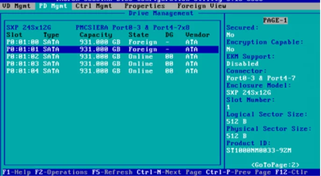Click Online state of drive P0:01:04
Viewport: 321px width, 176px height.
pyautogui.click(x=141, y=71)
